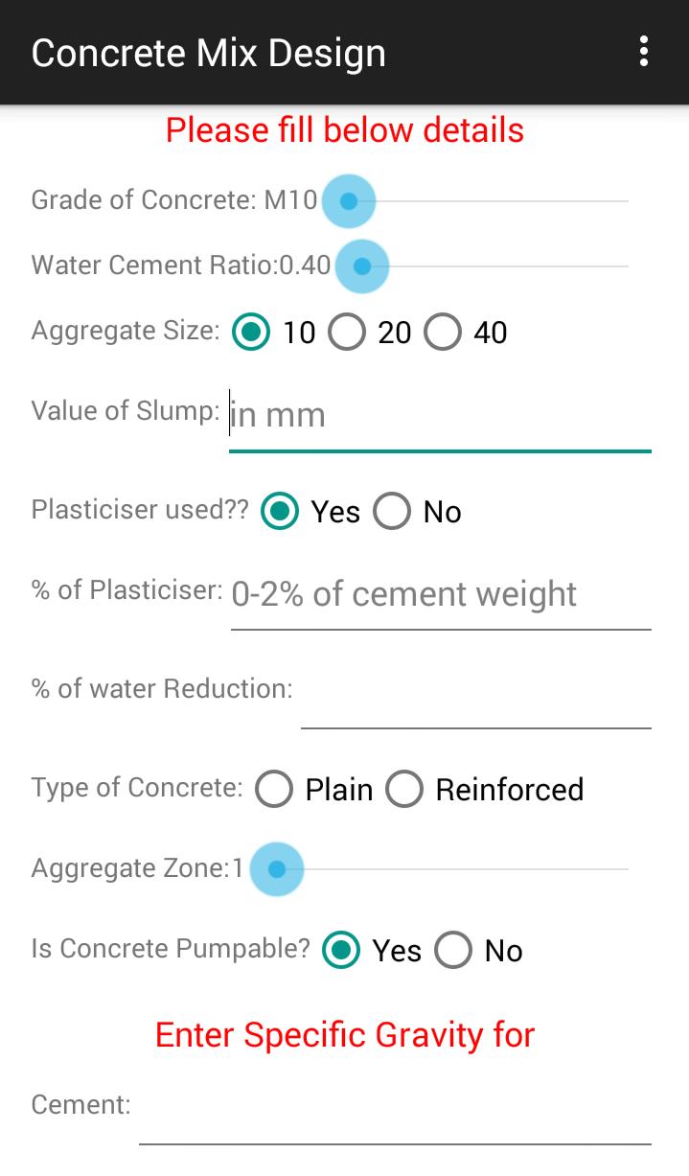Select Plain concrete type
The height and width of the screenshot is (1176, 689).
point(274,790)
